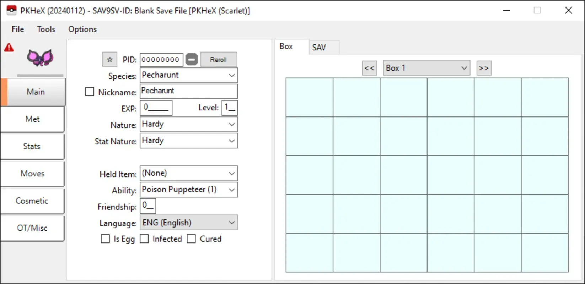Viewport: 585px width, 284px height.
Task: Expand the Nature dropdown
Action: click(189, 124)
